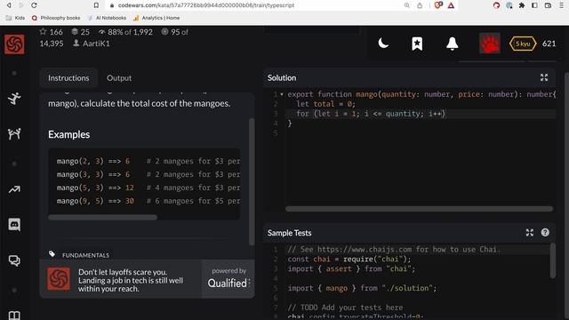Open the AartiK1 author profile link
Viewport: 569px width, 320px height.
(x=96, y=44)
